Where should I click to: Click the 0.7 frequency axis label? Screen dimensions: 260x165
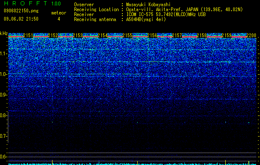click(3, 136)
